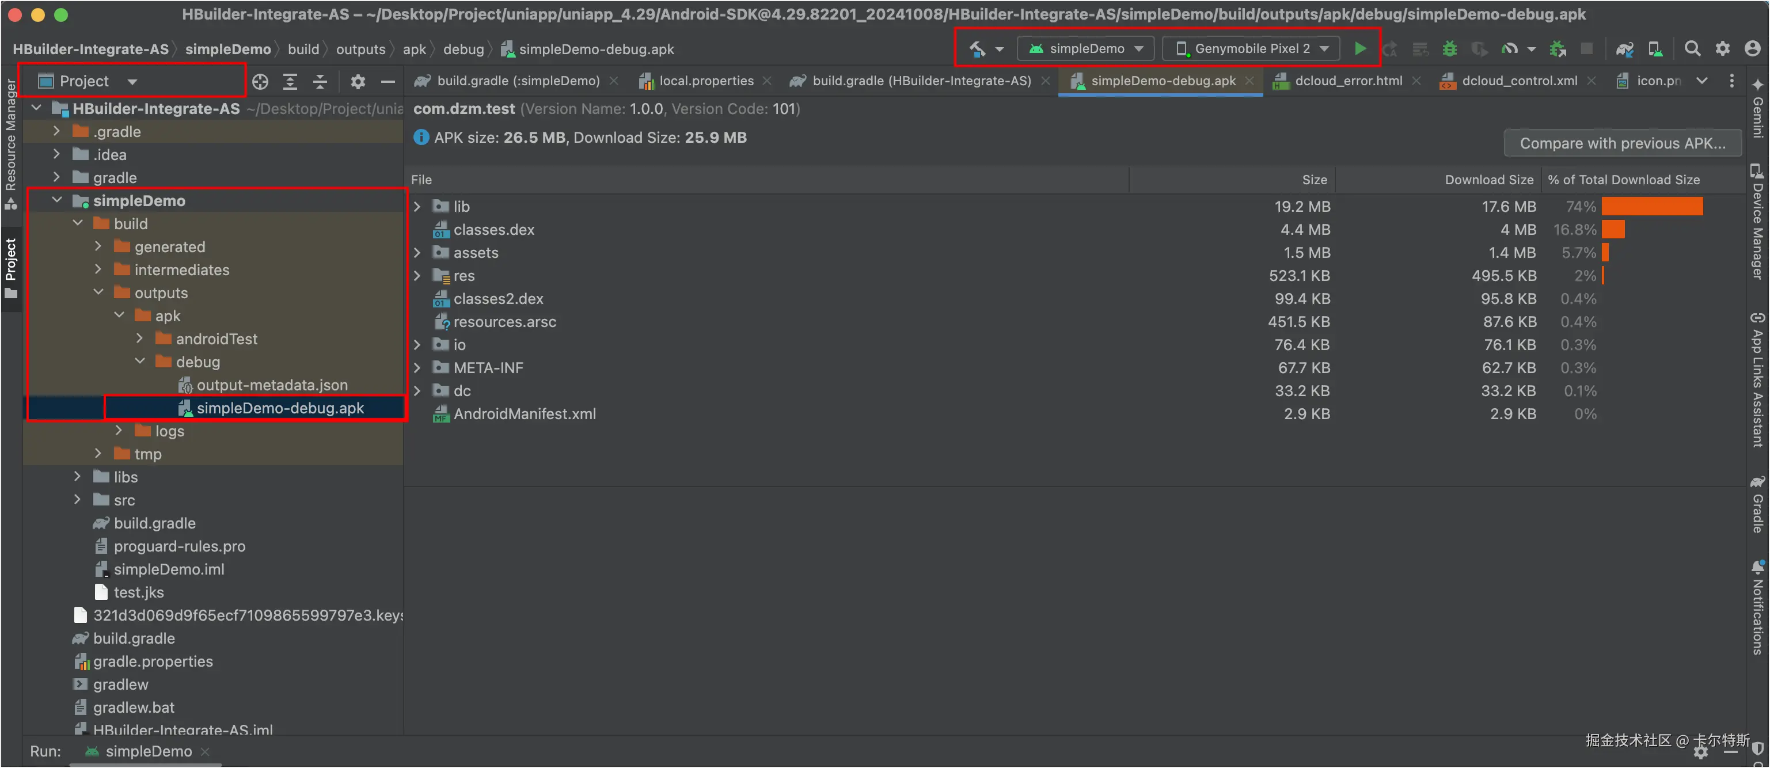The height and width of the screenshot is (768, 1770).
Task: Click Sync Project with Gradle Files icon
Action: pyautogui.click(x=1624, y=49)
